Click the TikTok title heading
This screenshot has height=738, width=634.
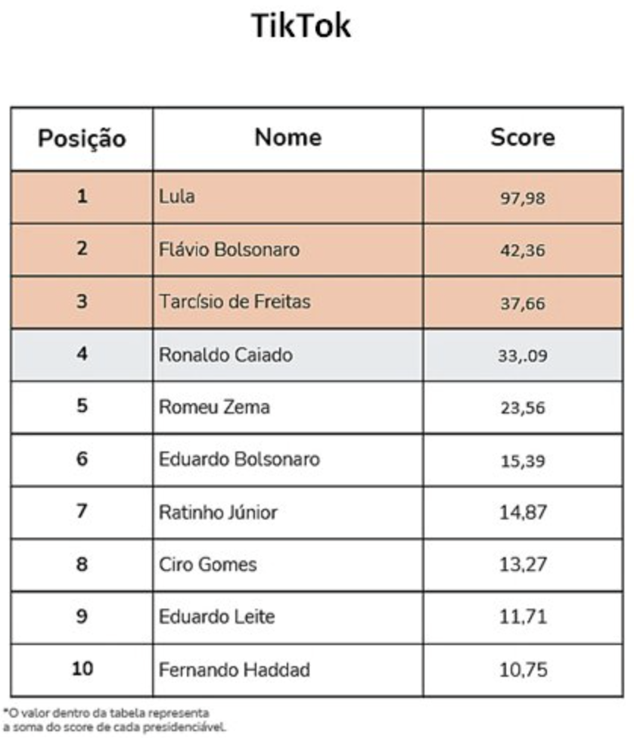(301, 26)
